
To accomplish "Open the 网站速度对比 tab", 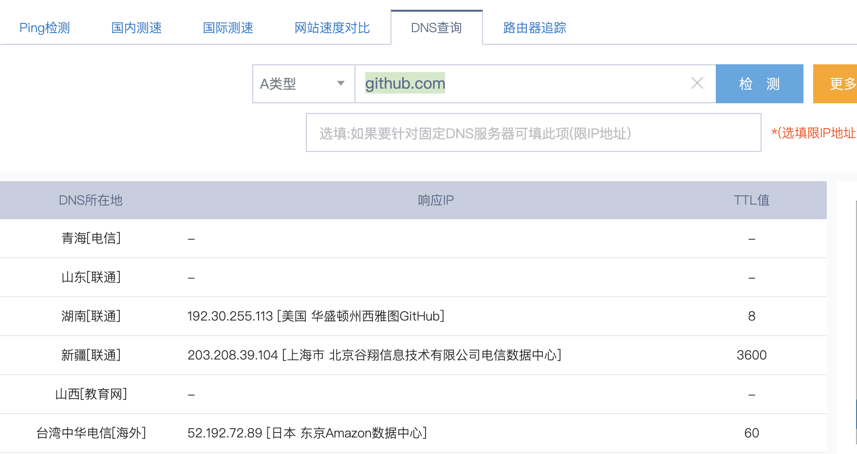I will 332,28.
